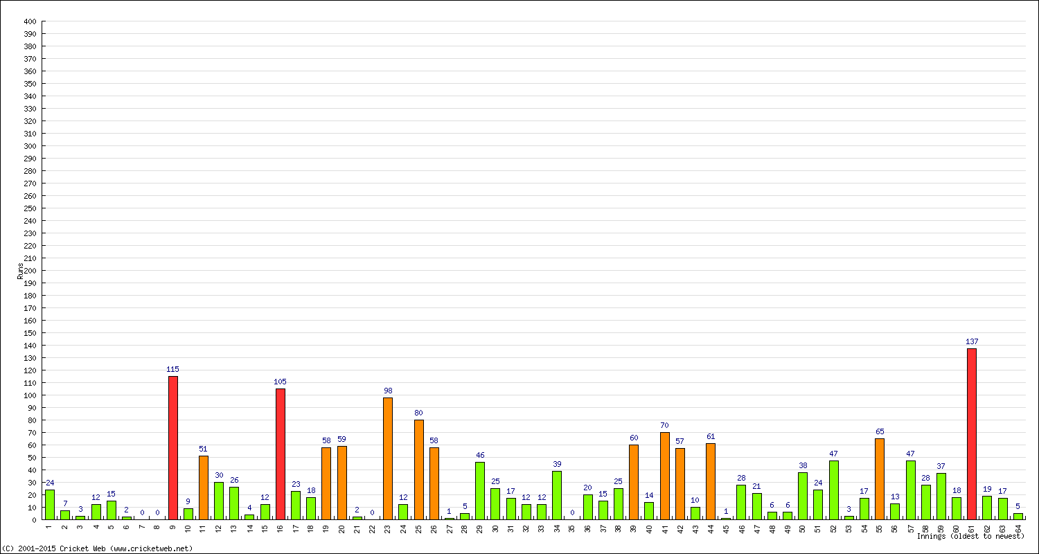Click the 21 value label above innings 47
Viewport: 1039px width, 554px height.
coord(757,486)
